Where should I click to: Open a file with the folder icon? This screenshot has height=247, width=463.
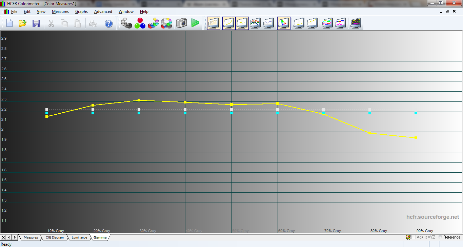point(23,23)
